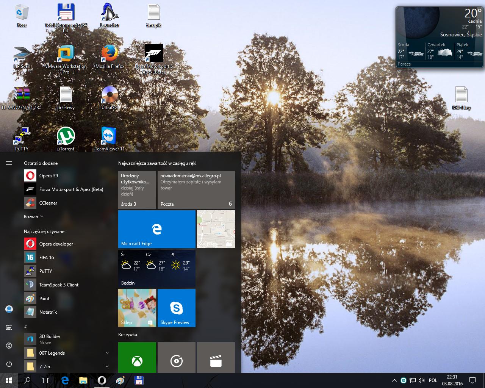The width and height of the screenshot is (485, 388).
Task: Launch the µTorrent desktop icon
Action: tap(66, 136)
